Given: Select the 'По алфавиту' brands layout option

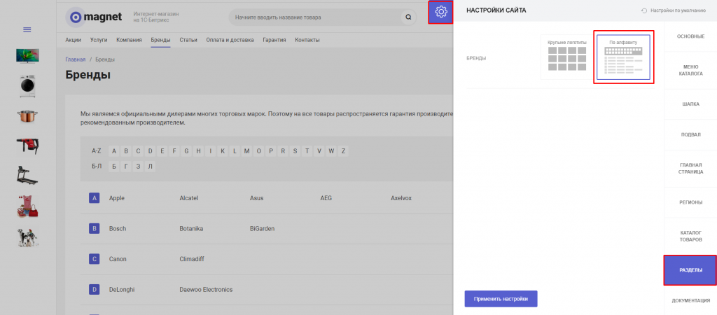Looking at the screenshot, I should point(623,57).
